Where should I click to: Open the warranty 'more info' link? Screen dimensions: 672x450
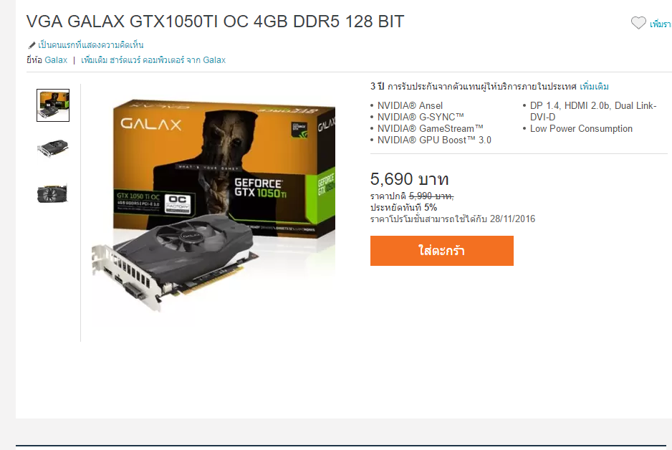[x=594, y=87]
